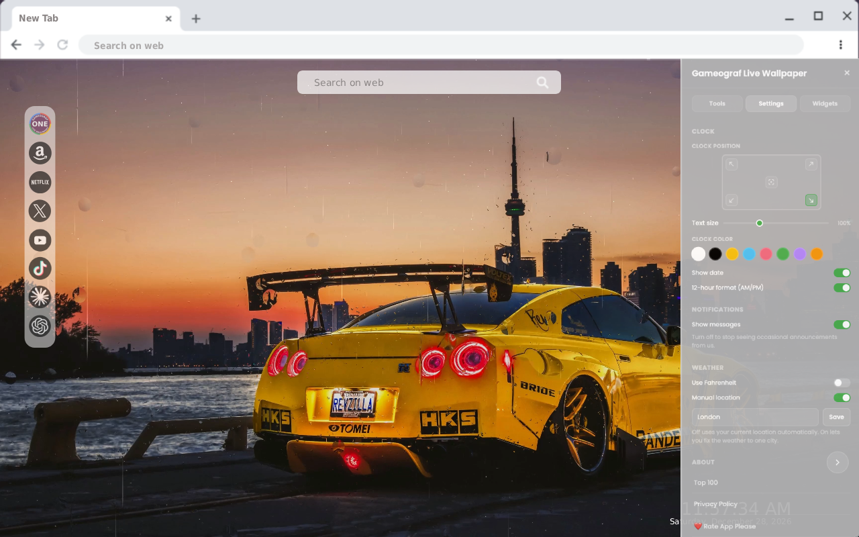This screenshot has height=537, width=859.
Task: Open the Privacy Policy link
Action: point(715,504)
